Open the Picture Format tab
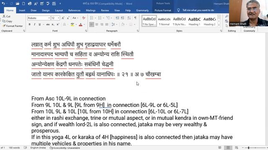 coord(163,10)
